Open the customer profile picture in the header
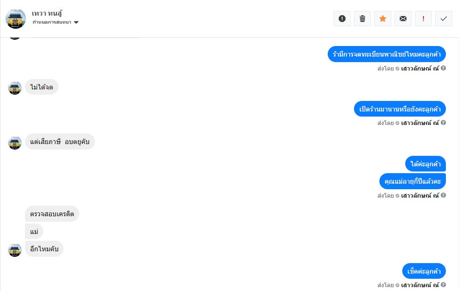This screenshot has width=459, height=291. pos(16,19)
